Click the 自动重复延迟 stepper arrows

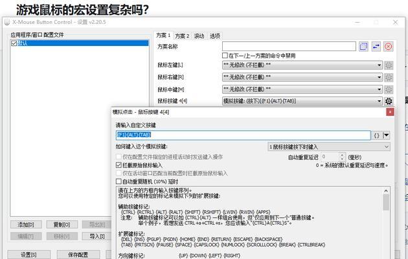point(342,157)
